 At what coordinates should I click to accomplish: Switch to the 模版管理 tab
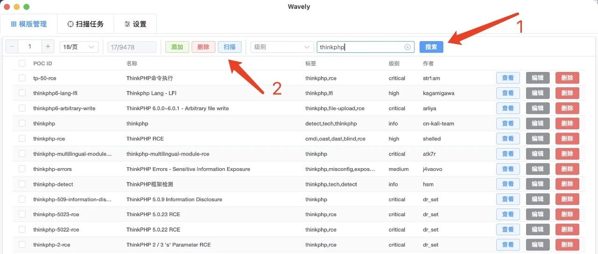(28, 24)
